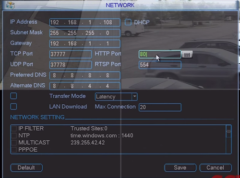Enable the DHCP checkbox
The width and height of the screenshot is (240, 178).
point(128,22)
